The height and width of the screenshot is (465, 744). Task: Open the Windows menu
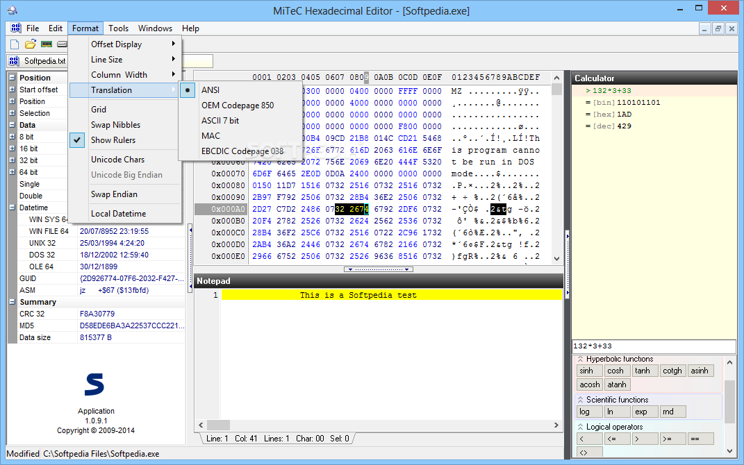click(x=155, y=28)
